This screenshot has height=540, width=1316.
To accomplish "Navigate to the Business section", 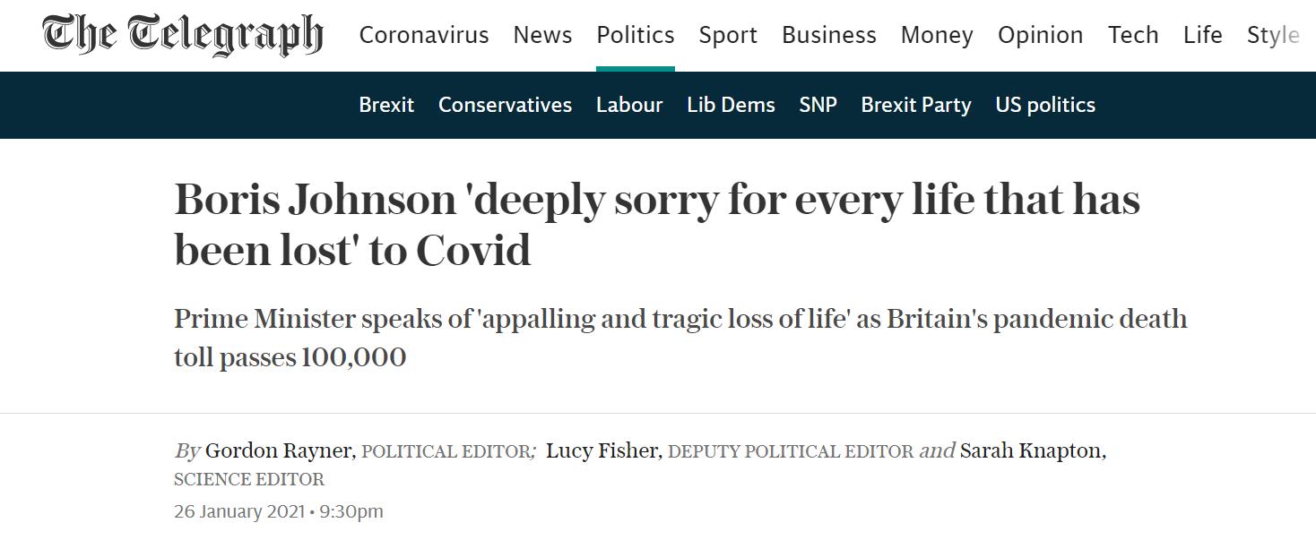I will pyautogui.click(x=829, y=35).
